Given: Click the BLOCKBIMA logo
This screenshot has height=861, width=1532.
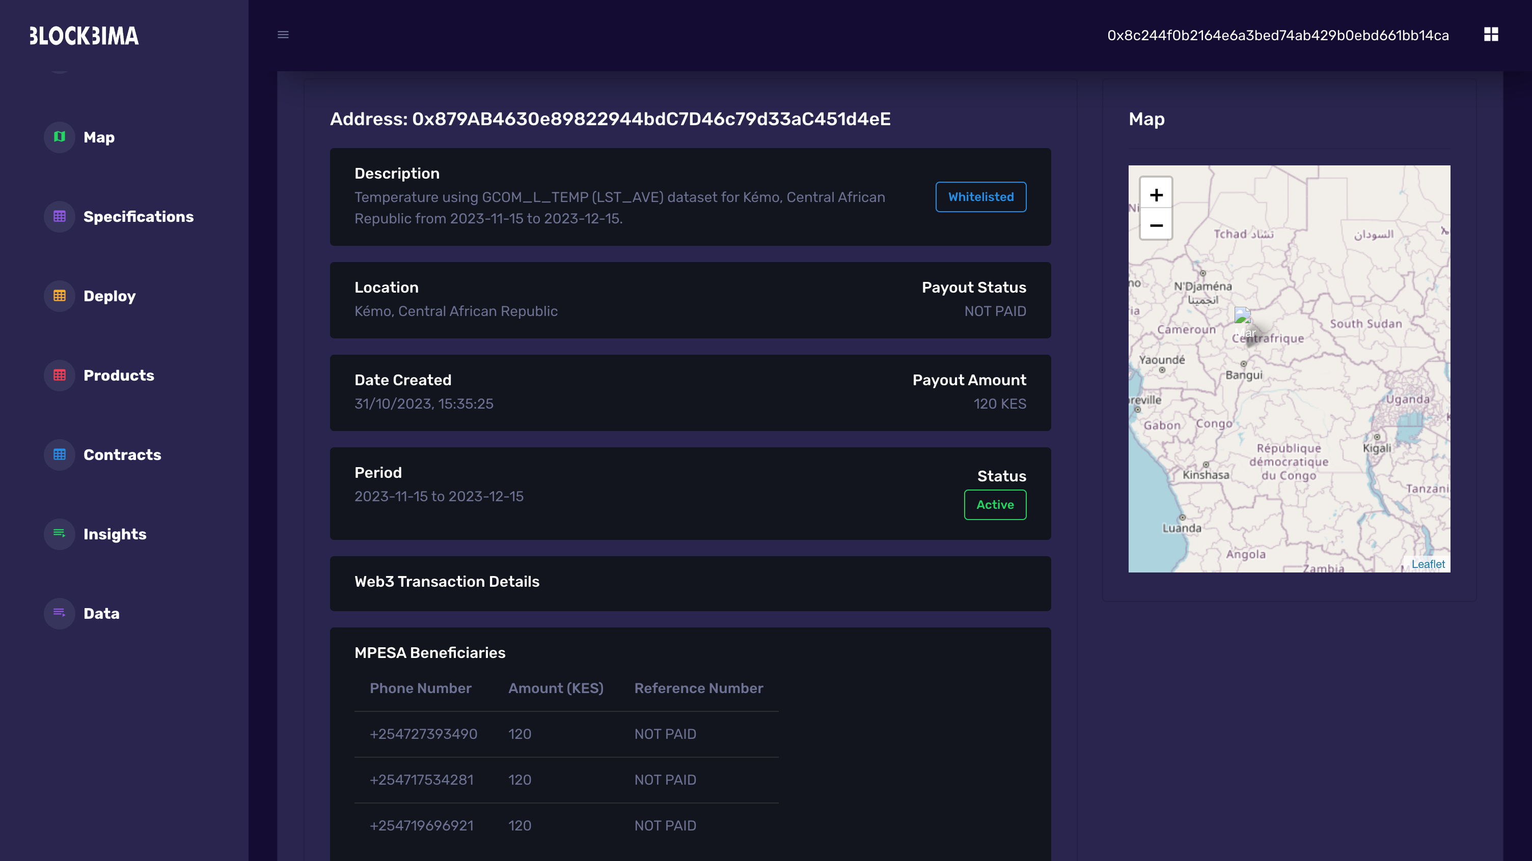Looking at the screenshot, I should click(84, 36).
